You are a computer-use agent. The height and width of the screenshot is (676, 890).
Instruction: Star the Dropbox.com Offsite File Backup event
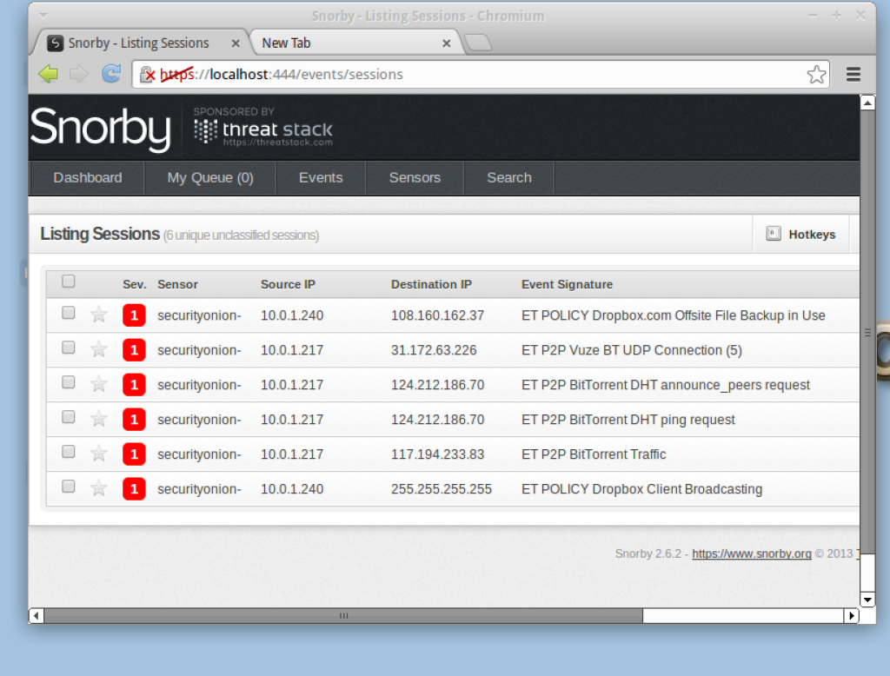click(99, 315)
